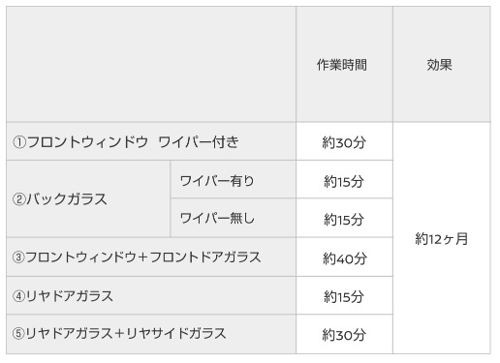This screenshot has height=363, width=500.
Task: Click 約30分 in the リヤサイドガラス row
Action: click(344, 335)
